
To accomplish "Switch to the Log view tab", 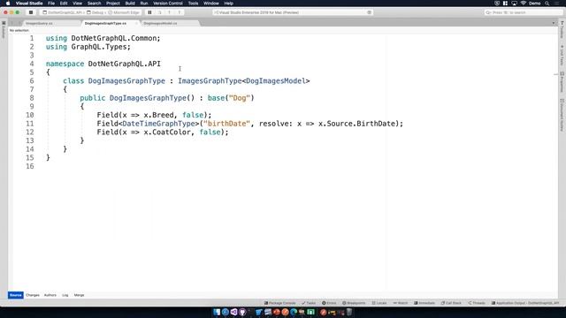I will (65, 295).
